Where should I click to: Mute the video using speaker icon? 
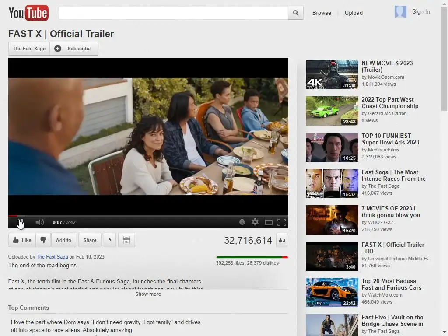[40, 222]
